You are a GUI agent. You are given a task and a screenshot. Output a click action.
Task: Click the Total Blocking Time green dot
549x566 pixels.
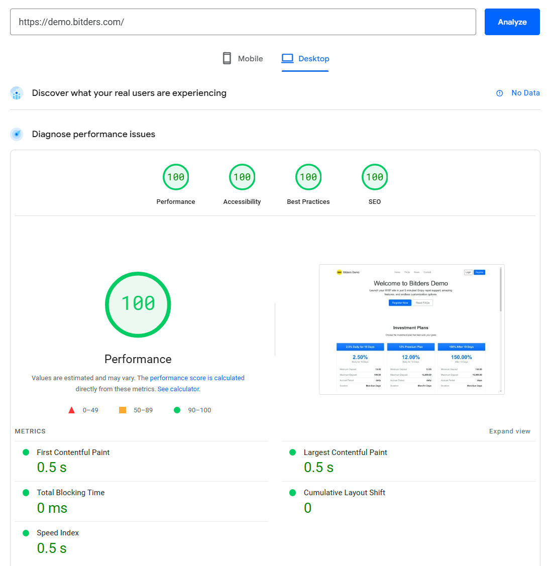26,493
